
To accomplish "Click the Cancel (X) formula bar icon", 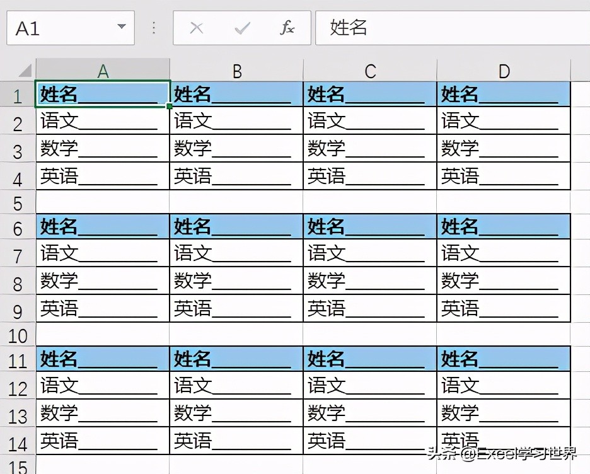I will click(197, 28).
